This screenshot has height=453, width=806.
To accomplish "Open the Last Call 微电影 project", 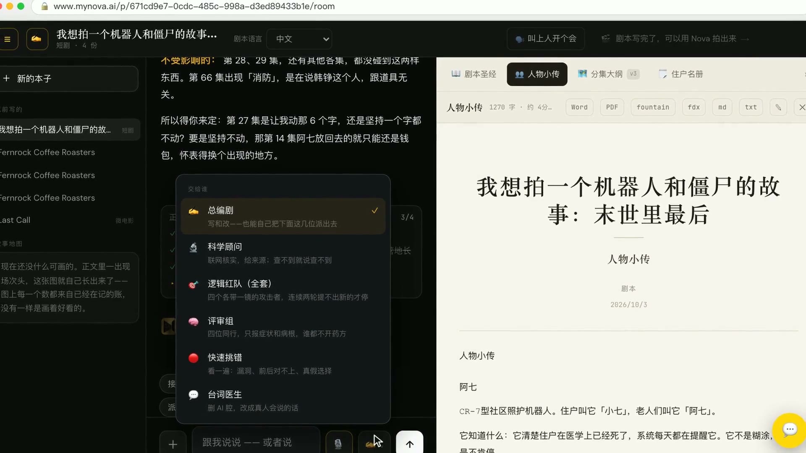I will (x=67, y=220).
